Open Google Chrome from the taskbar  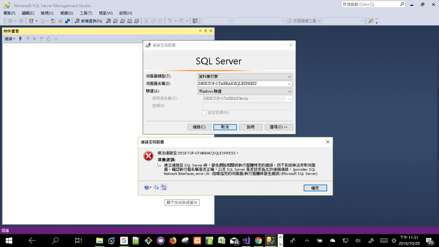click(x=258, y=241)
